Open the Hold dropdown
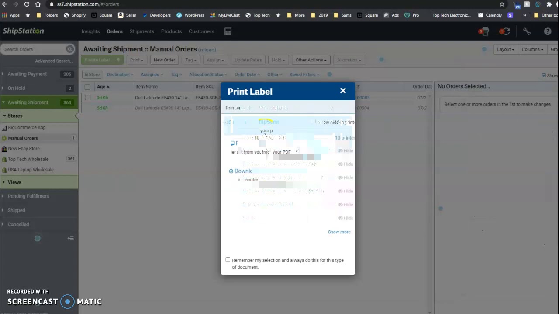 [278, 60]
